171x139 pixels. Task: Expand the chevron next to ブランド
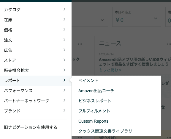tap(64, 110)
